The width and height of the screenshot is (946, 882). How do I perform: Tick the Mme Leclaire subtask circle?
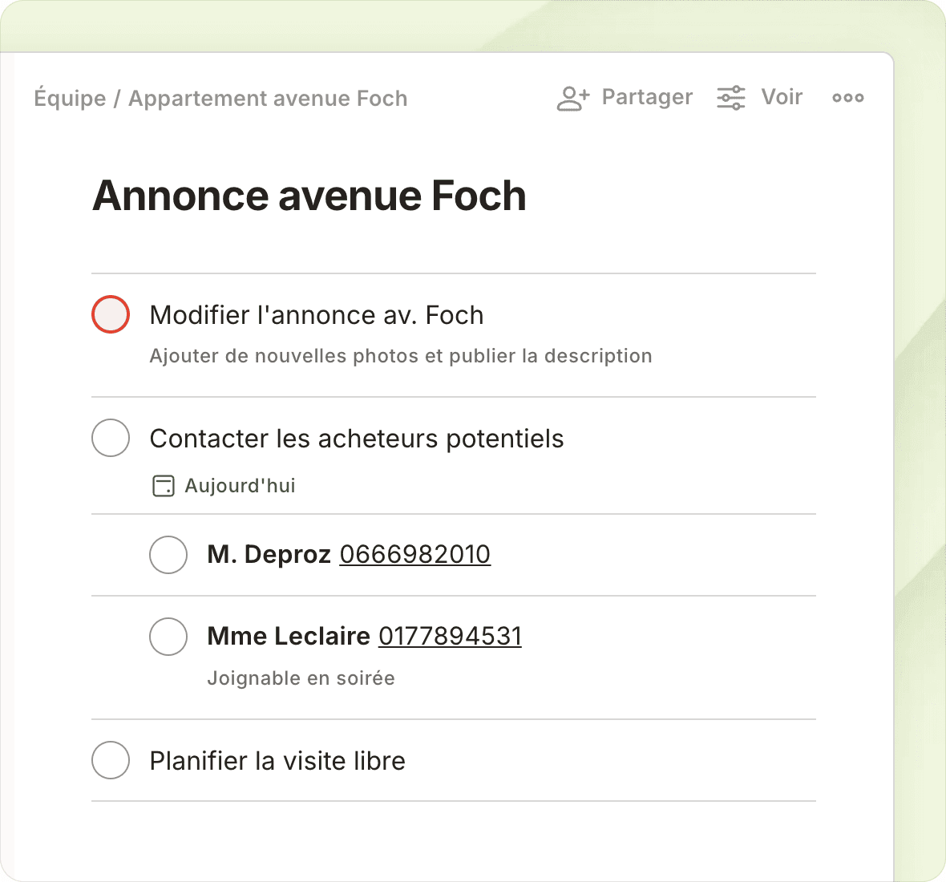click(168, 636)
